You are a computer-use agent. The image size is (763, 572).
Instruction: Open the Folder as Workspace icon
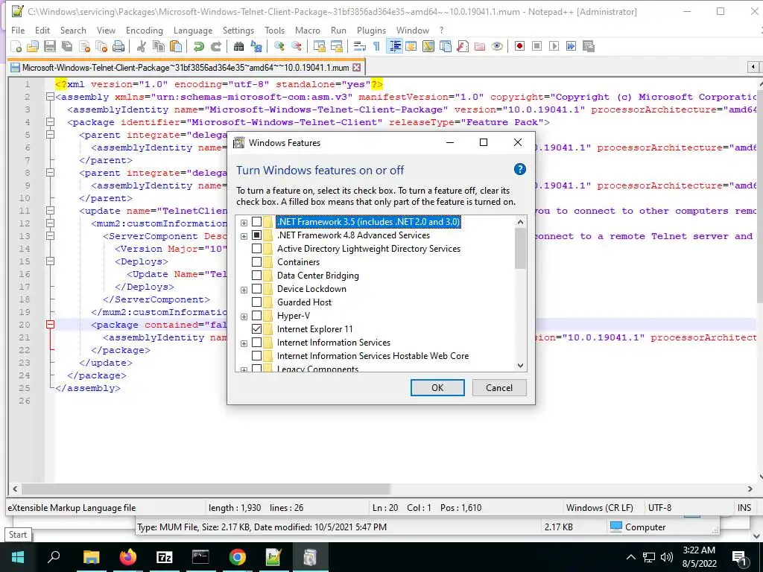click(x=480, y=46)
